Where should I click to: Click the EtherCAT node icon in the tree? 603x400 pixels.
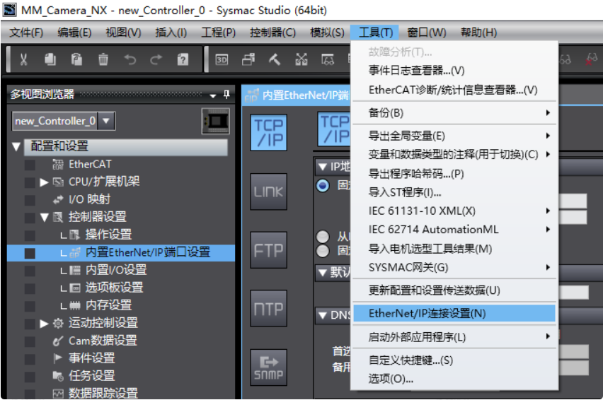click(x=58, y=165)
